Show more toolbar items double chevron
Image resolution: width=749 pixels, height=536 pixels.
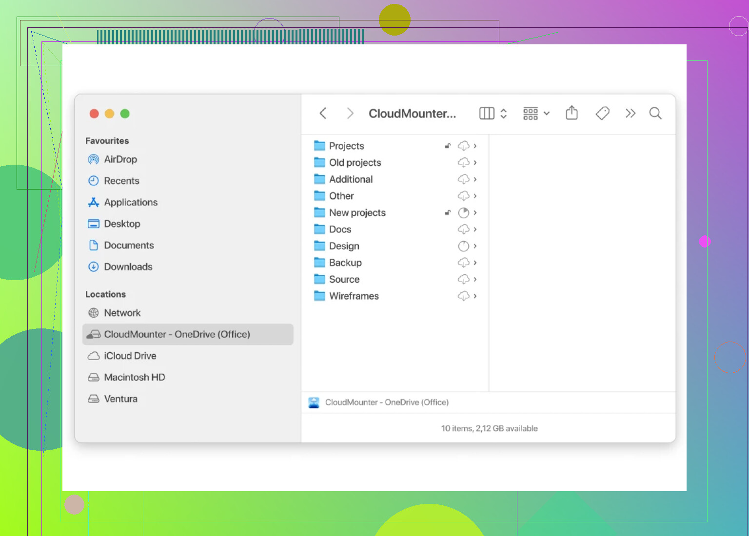[631, 114]
